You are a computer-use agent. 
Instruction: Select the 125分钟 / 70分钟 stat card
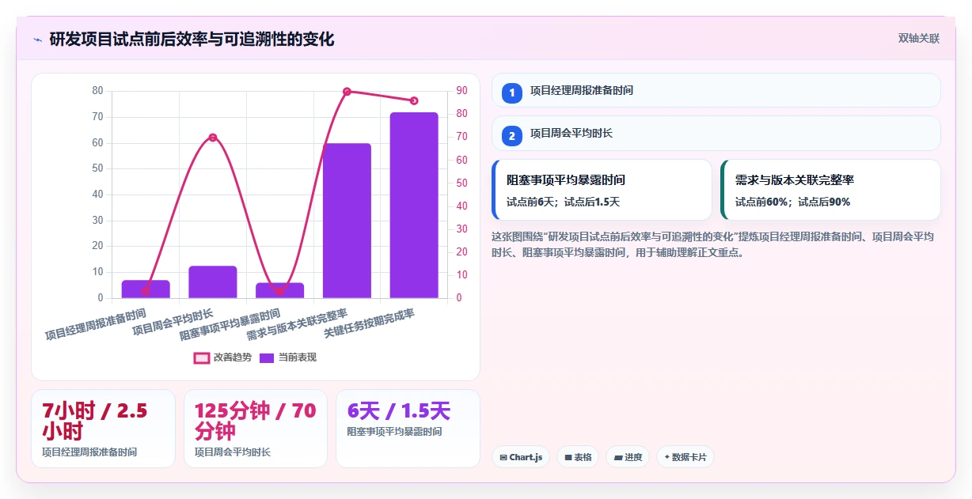(x=256, y=429)
